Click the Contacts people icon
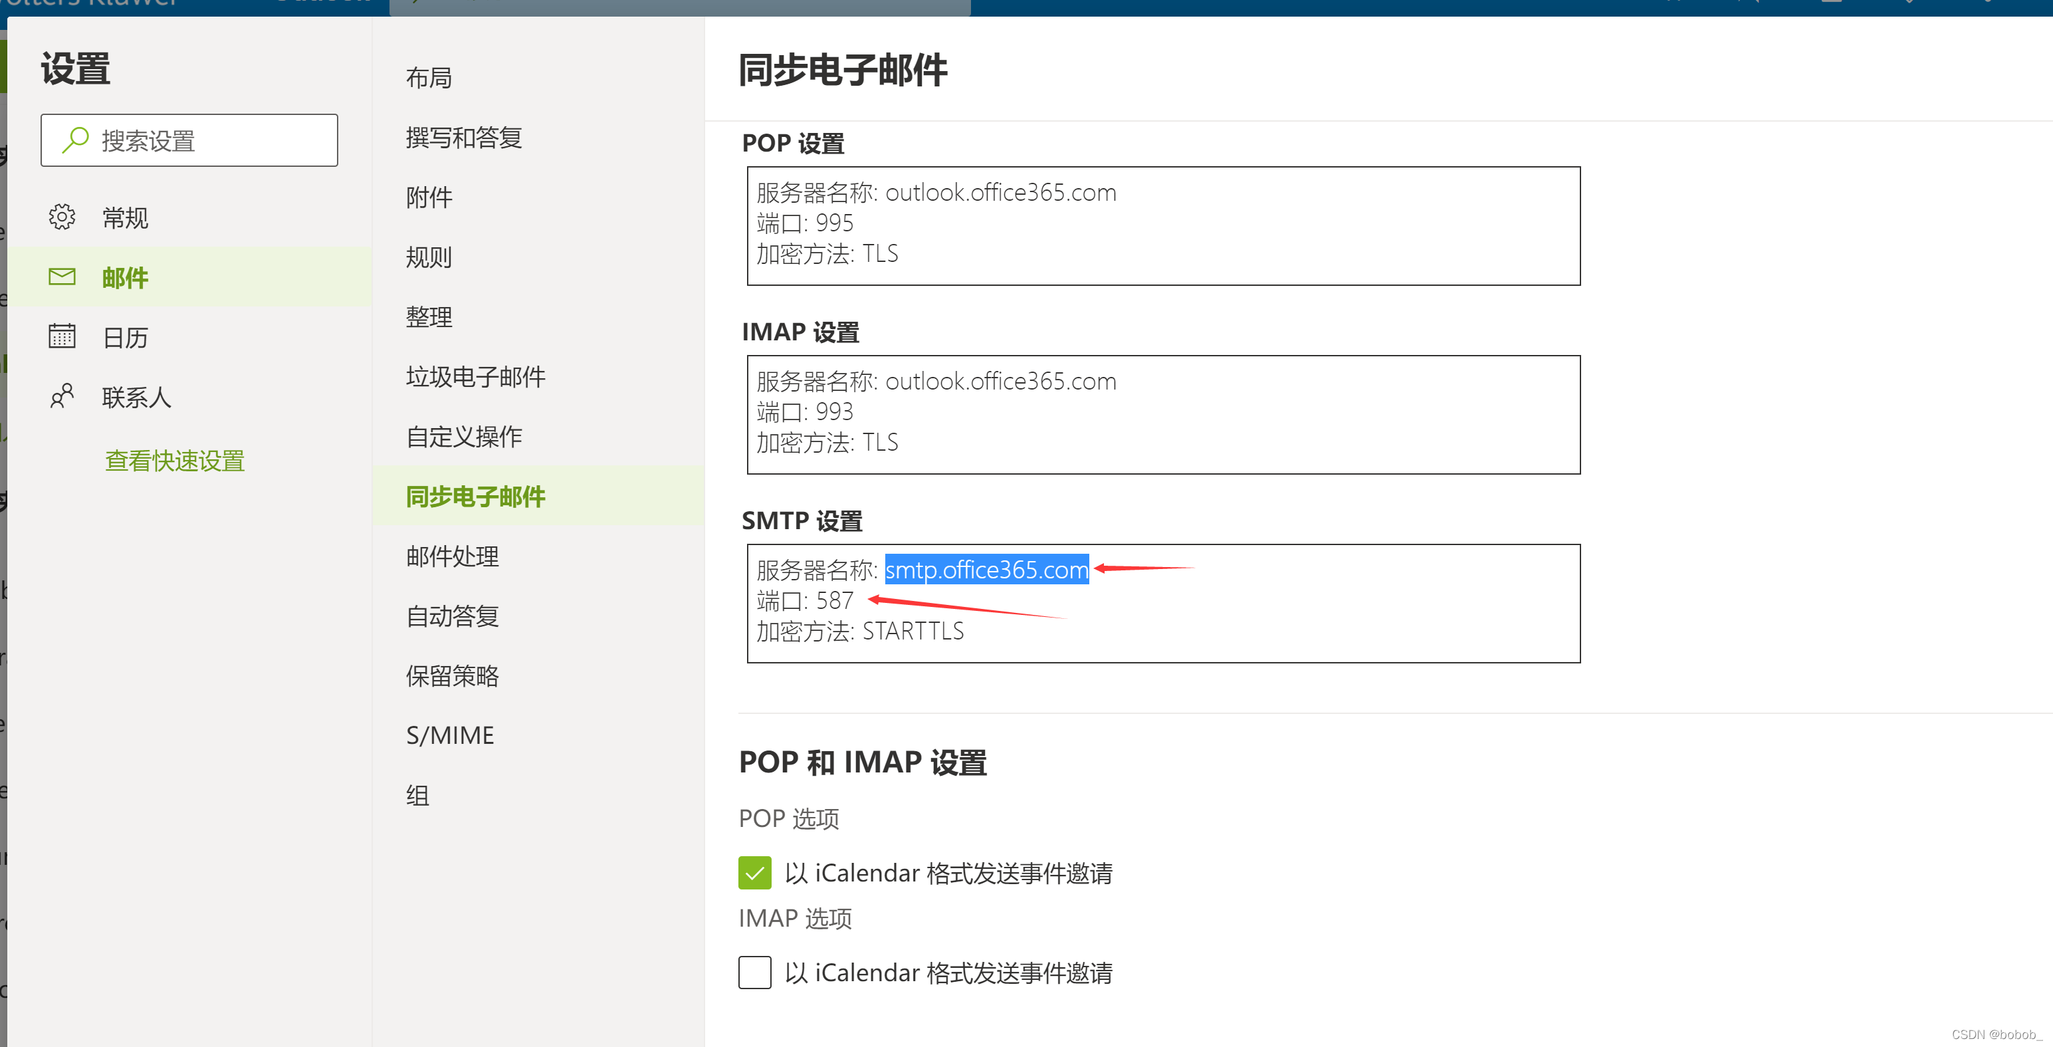2053x1047 pixels. [x=61, y=396]
